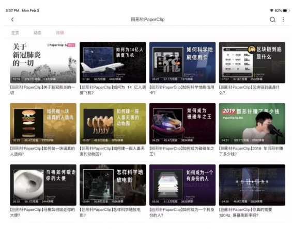Tap the back arrow icon
292x229 pixels.
(x=12, y=20)
